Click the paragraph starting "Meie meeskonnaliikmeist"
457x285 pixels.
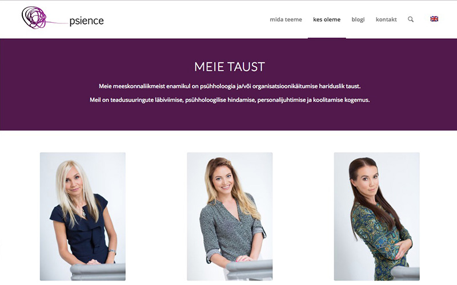click(x=230, y=87)
